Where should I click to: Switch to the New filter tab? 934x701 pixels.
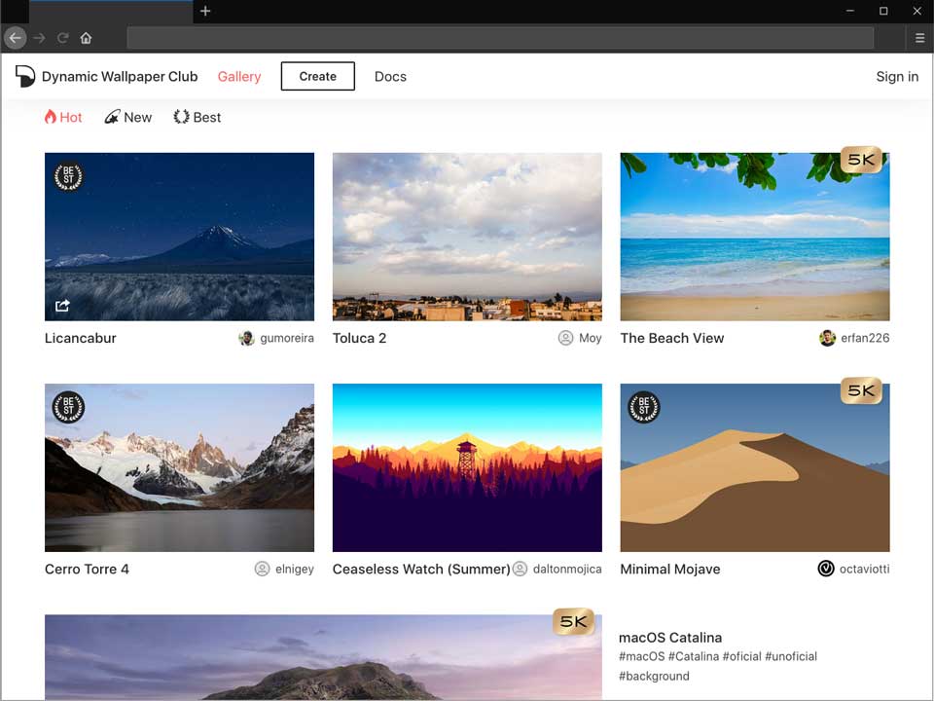(136, 117)
